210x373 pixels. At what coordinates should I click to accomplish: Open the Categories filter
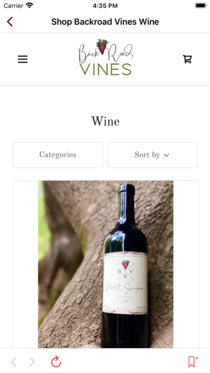58,155
